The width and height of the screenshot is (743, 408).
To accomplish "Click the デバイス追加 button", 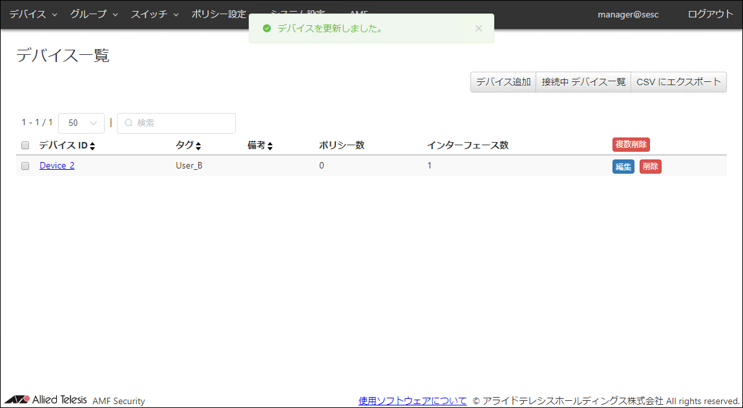I will 503,82.
